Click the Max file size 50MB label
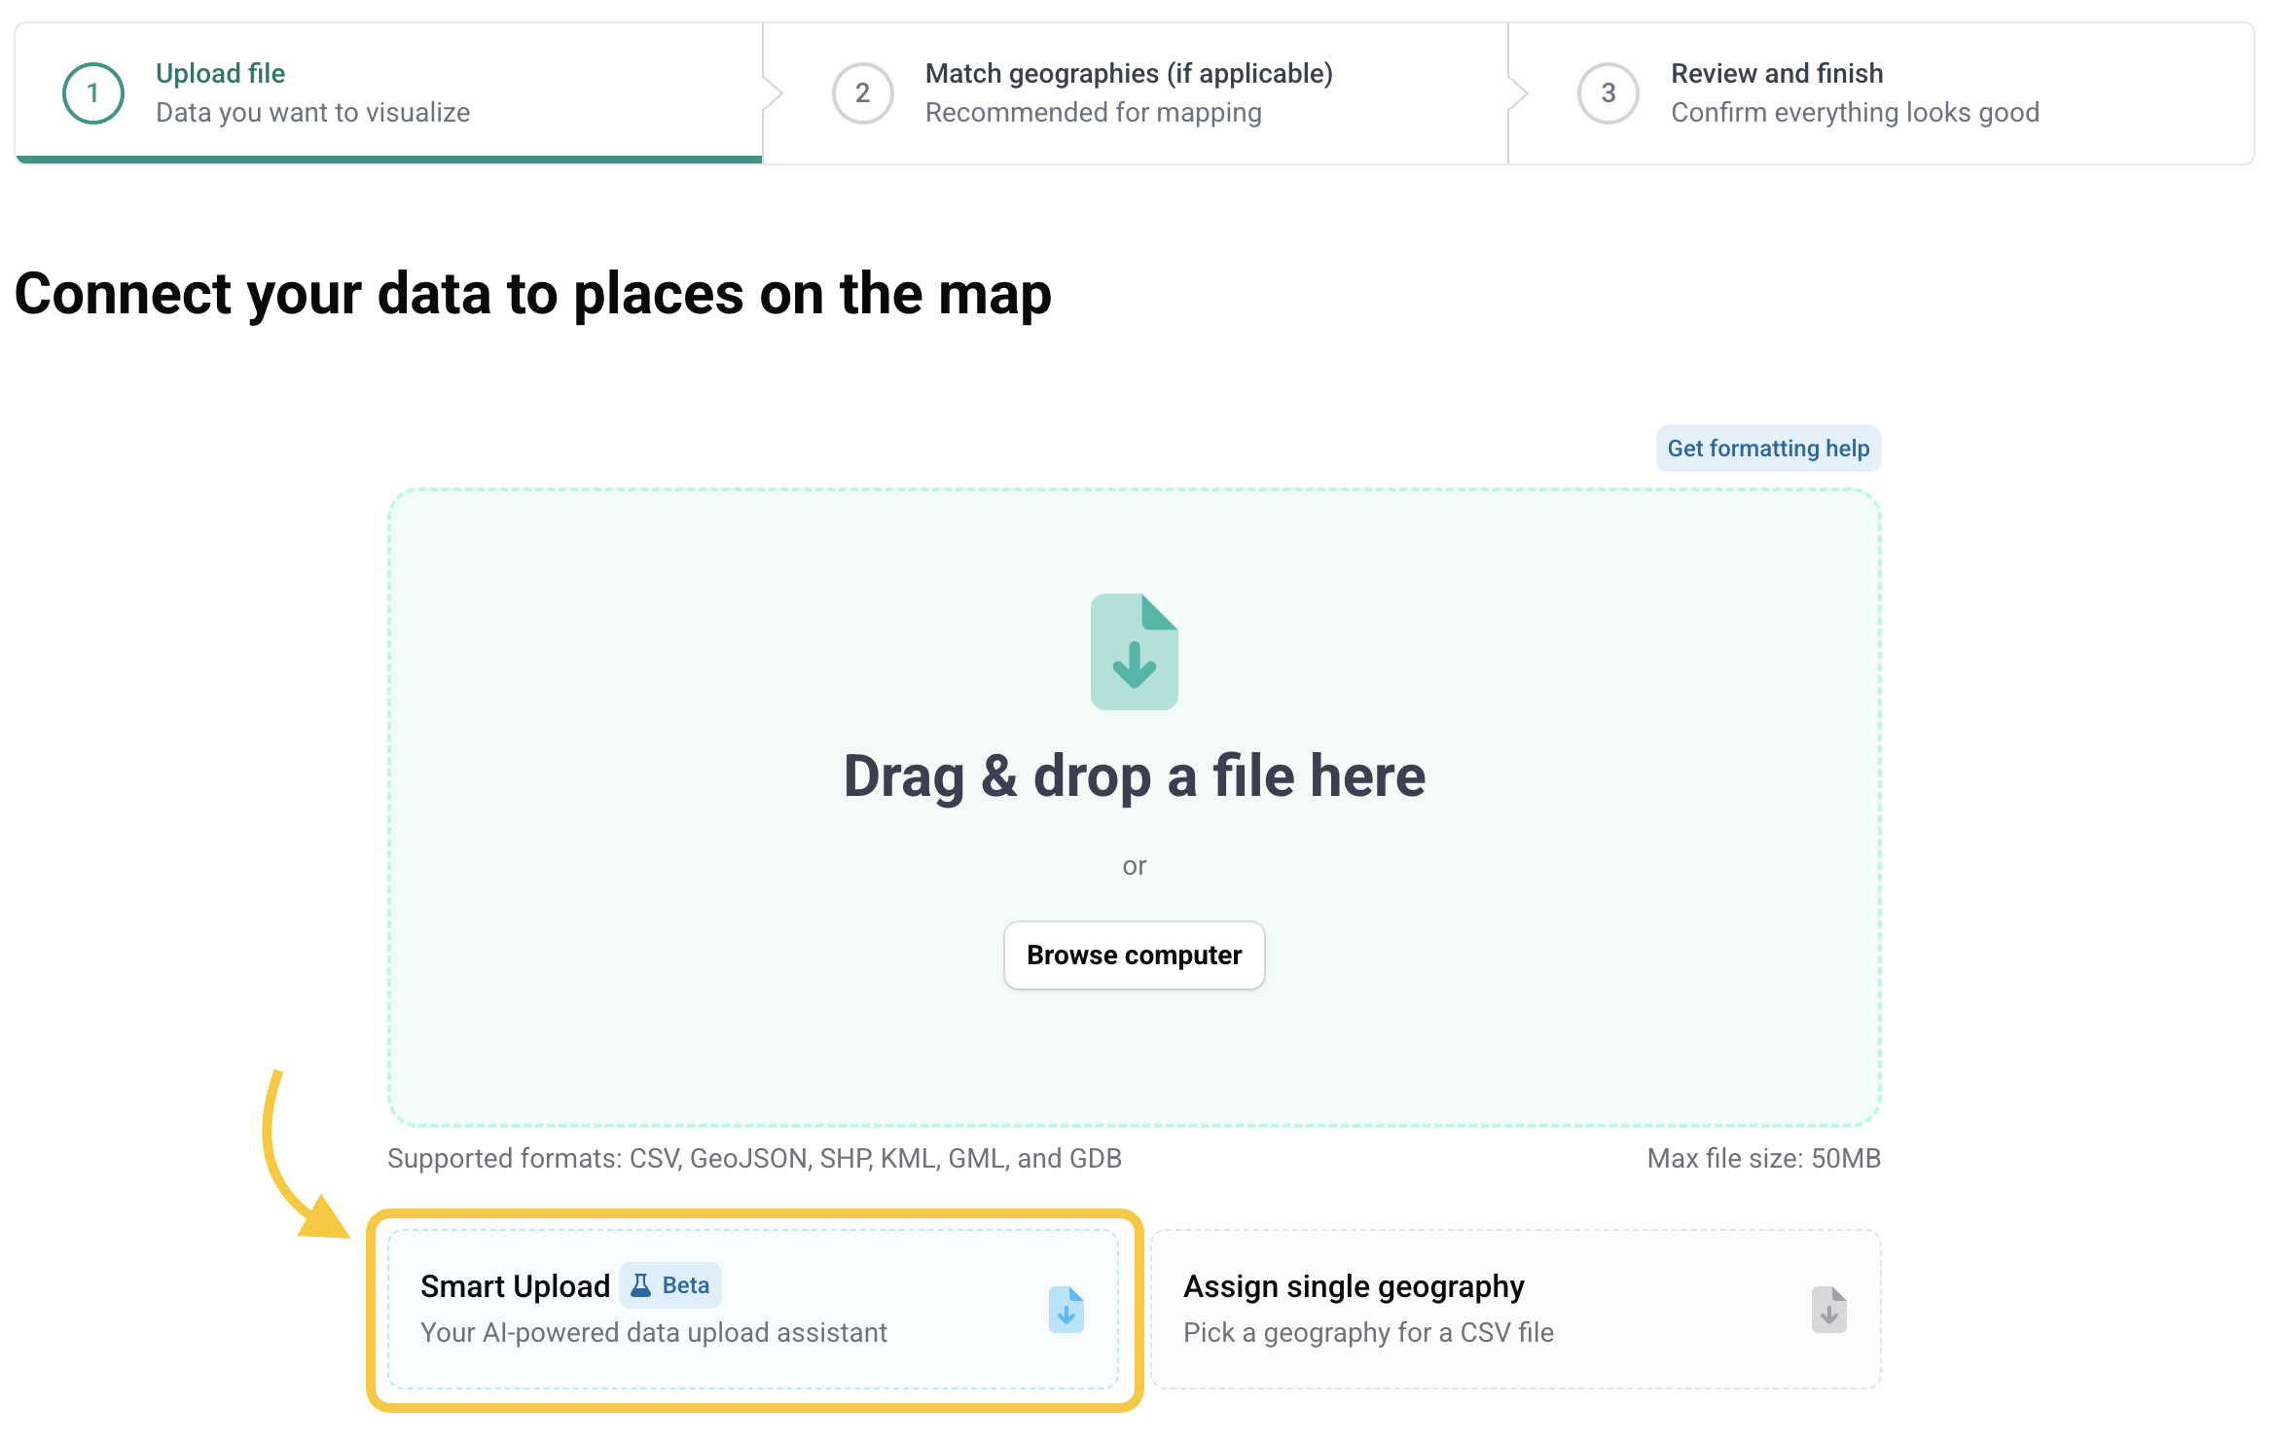 (1762, 1158)
